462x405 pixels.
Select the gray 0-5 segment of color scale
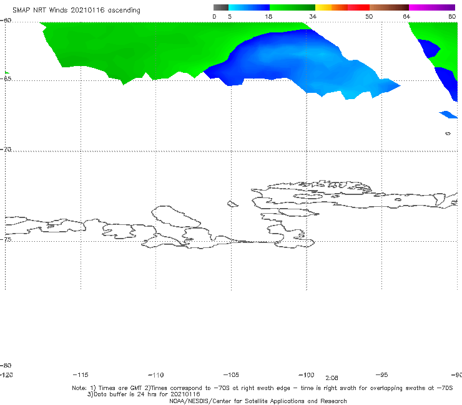(x=220, y=7)
